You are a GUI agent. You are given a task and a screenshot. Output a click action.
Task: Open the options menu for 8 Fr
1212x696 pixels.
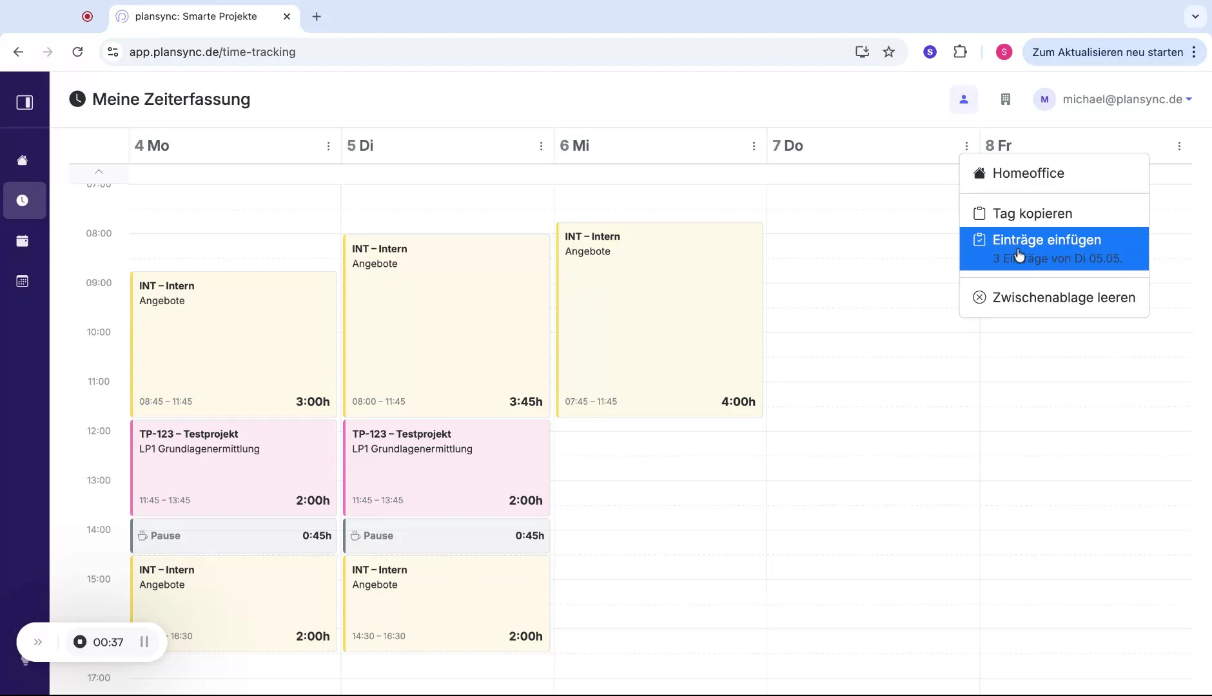tap(1179, 146)
